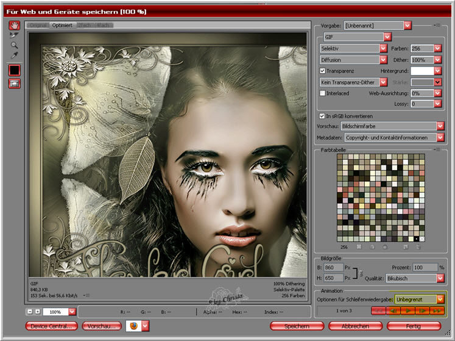Click lock selected colors icon
The image size is (455, 341).
pos(385,247)
